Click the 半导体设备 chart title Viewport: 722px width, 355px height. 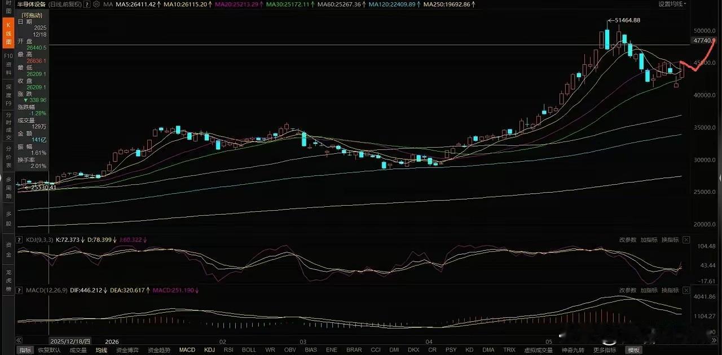coord(33,4)
